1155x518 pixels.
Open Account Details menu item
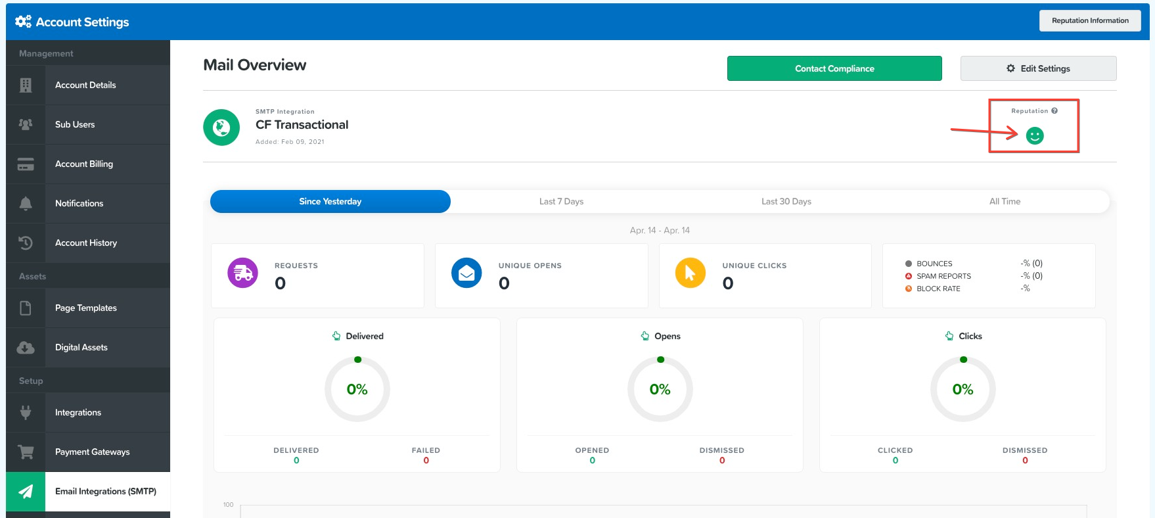pyautogui.click(x=88, y=85)
